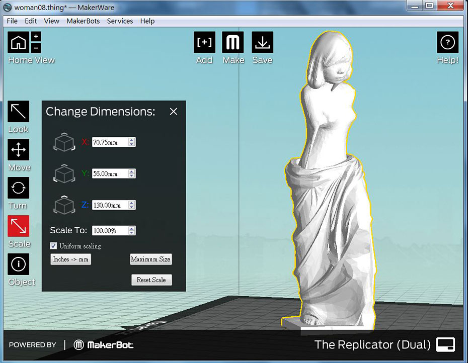
Task: Click the Y dimension field 56.00mm
Action: (114, 173)
